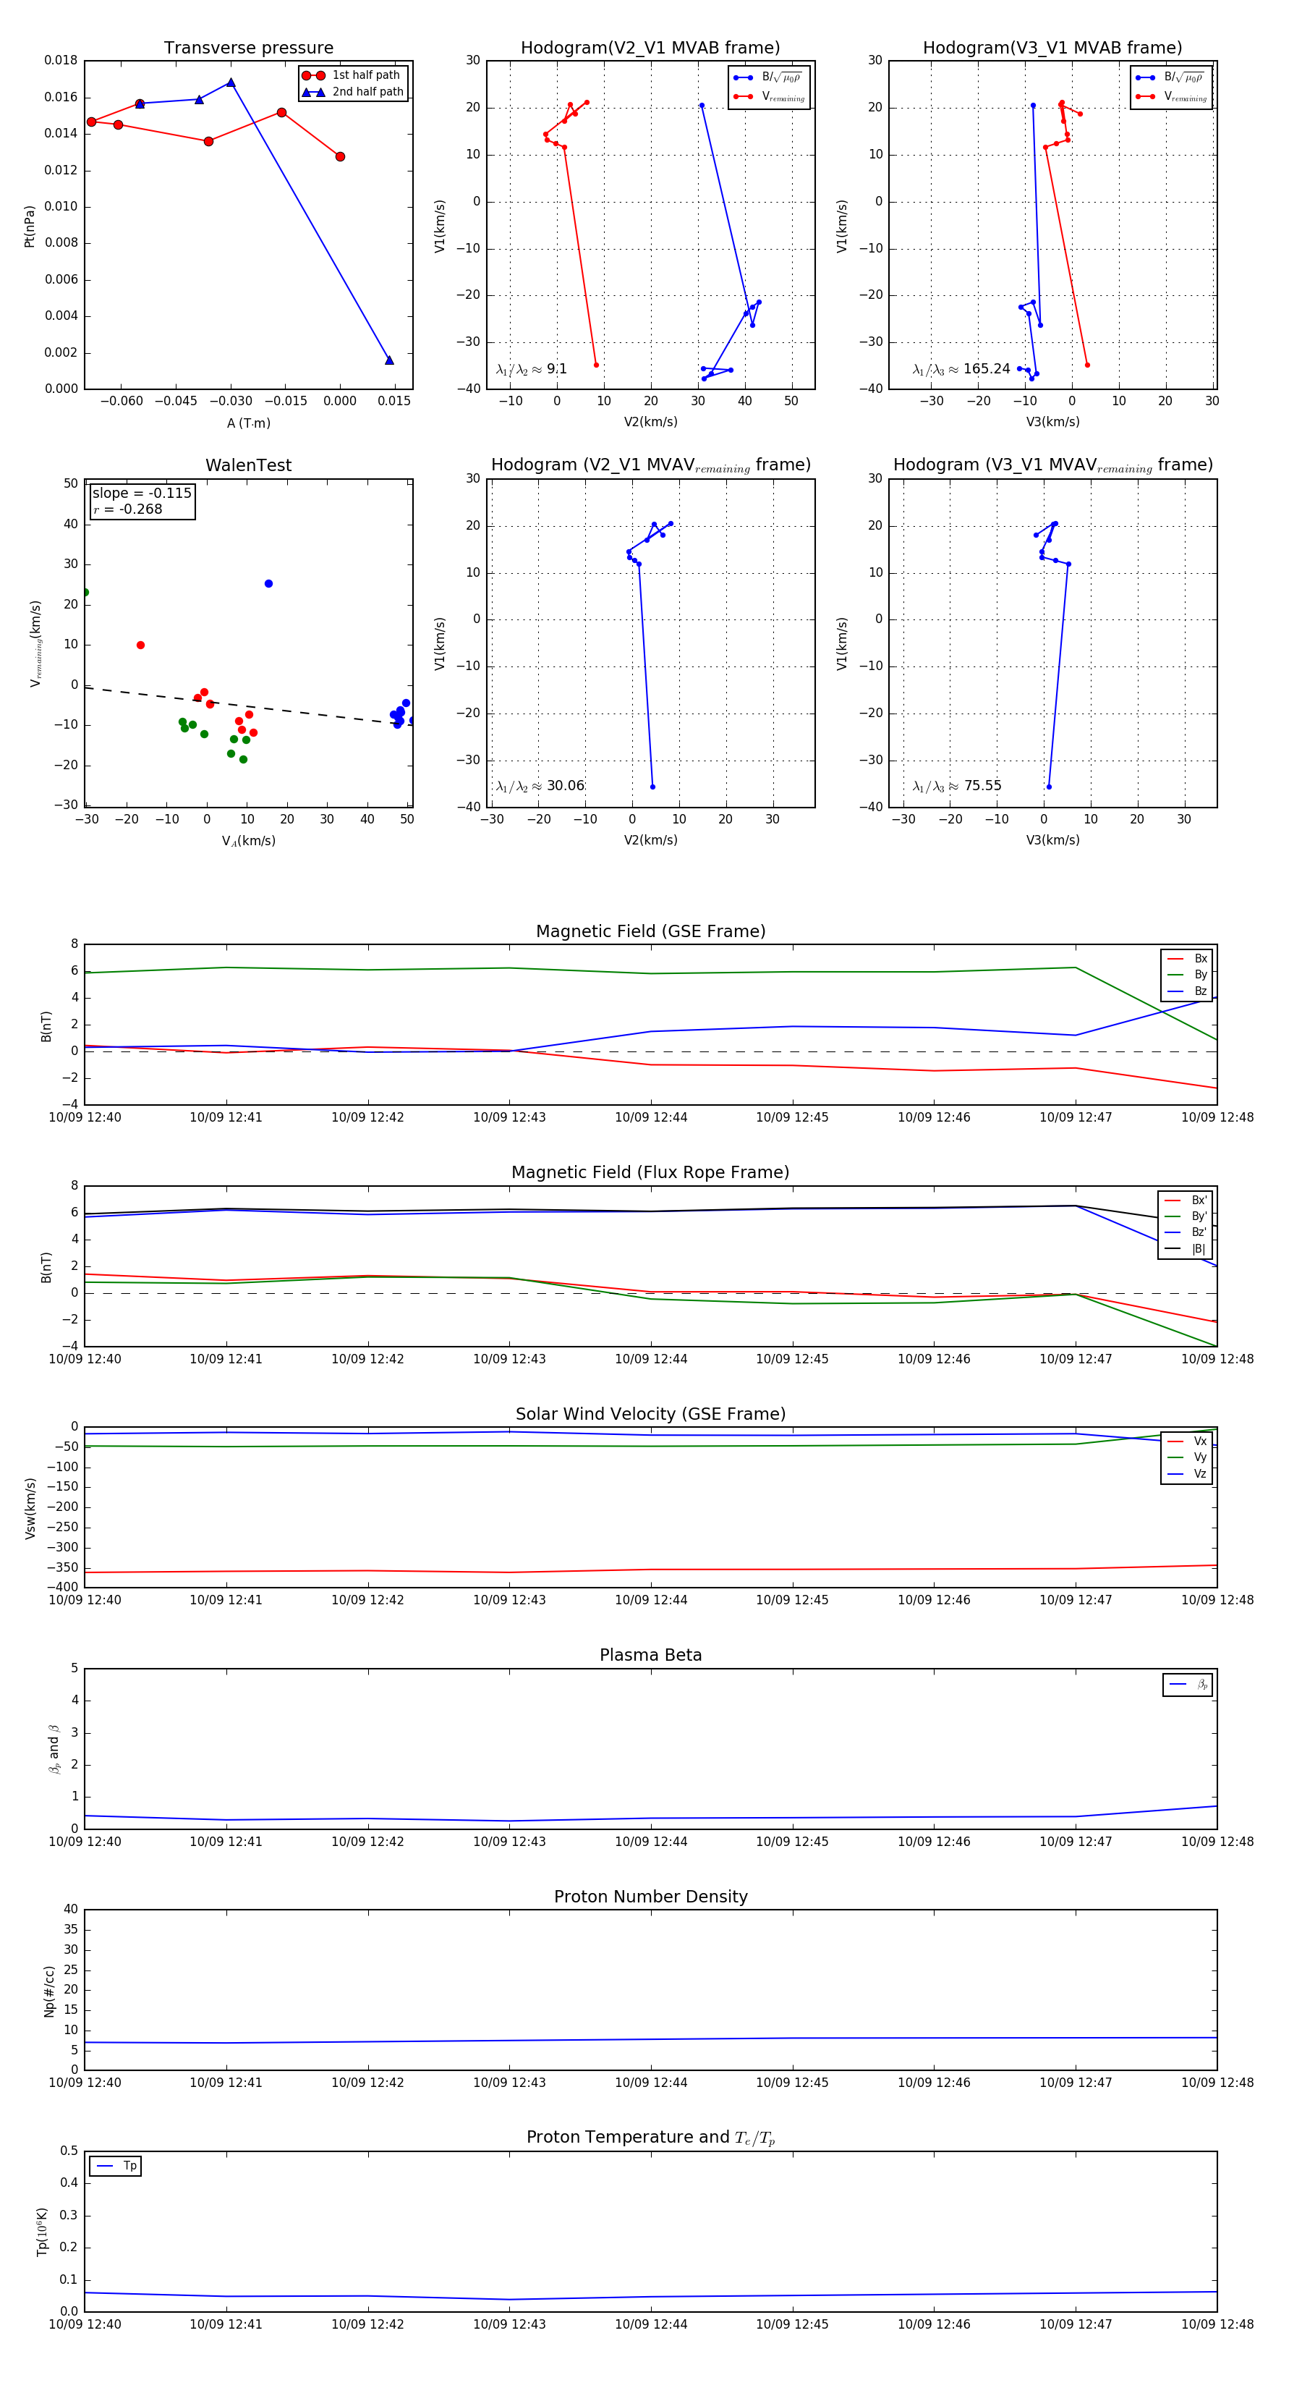Select the By legend entry in GSE magnetic field

pyautogui.click(x=1187, y=975)
